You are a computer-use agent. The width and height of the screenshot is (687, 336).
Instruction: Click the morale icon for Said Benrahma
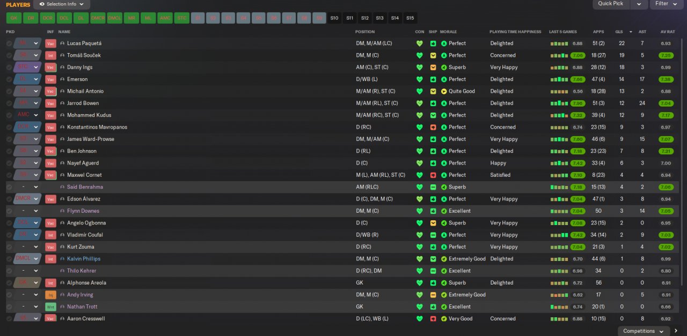[x=444, y=187]
